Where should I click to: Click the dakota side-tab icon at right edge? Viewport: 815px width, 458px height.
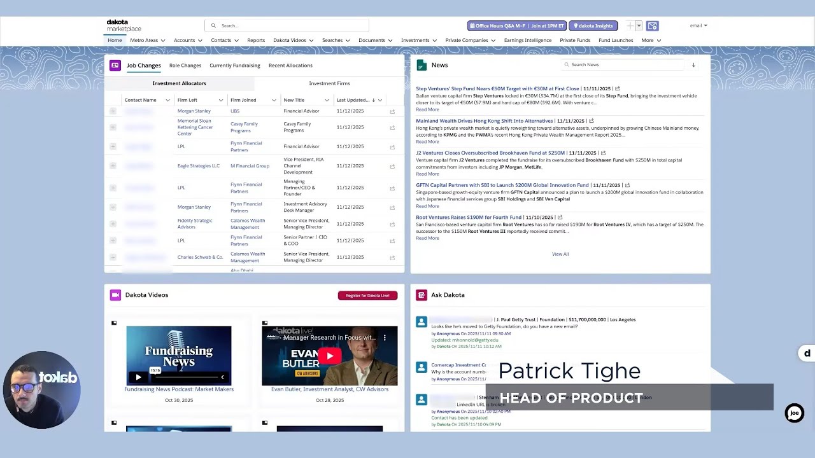tap(807, 353)
